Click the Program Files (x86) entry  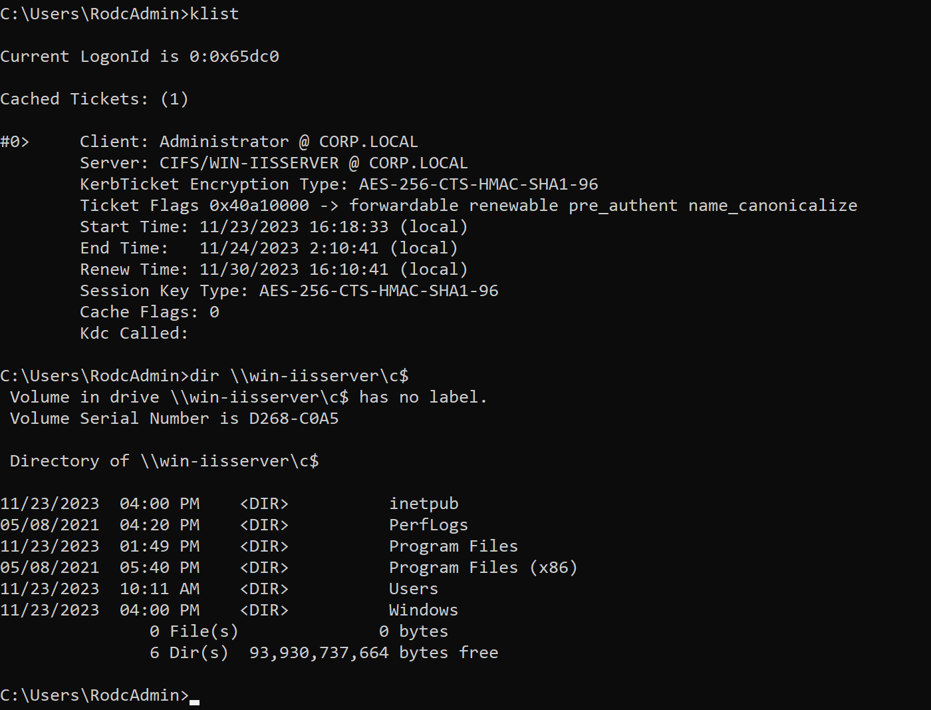(x=483, y=568)
